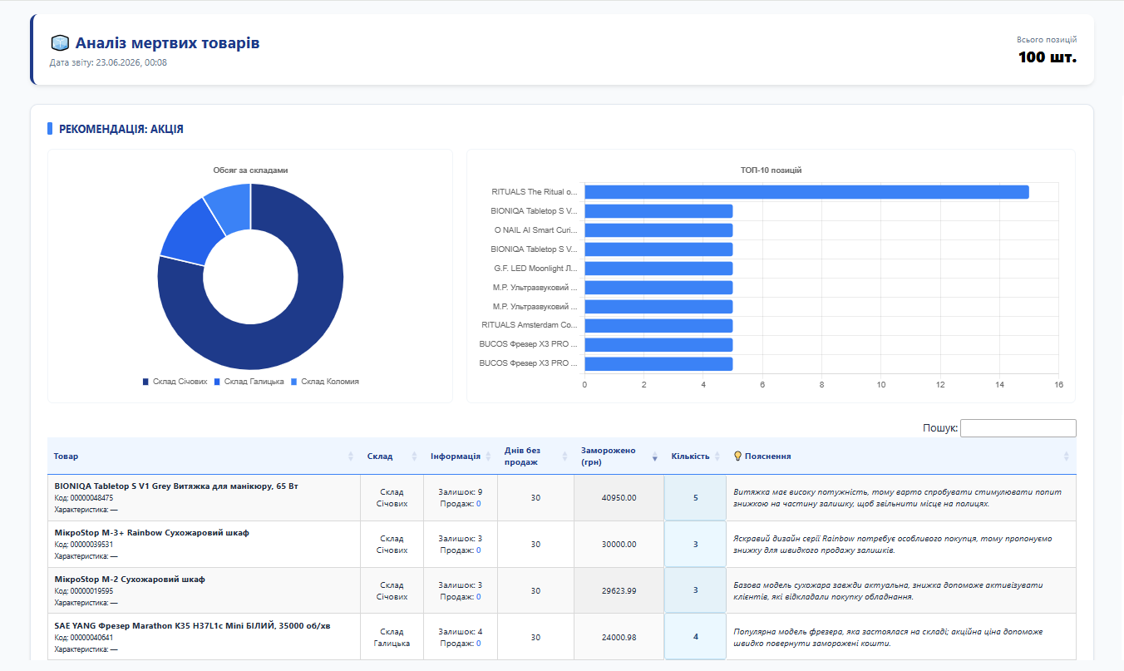The image size is (1124, 671).
Task: Sort by Днів без продаж using its arrows
Action: click(564, 456)
